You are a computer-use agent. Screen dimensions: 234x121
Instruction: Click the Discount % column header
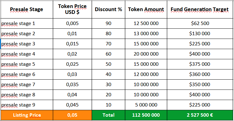108,10
